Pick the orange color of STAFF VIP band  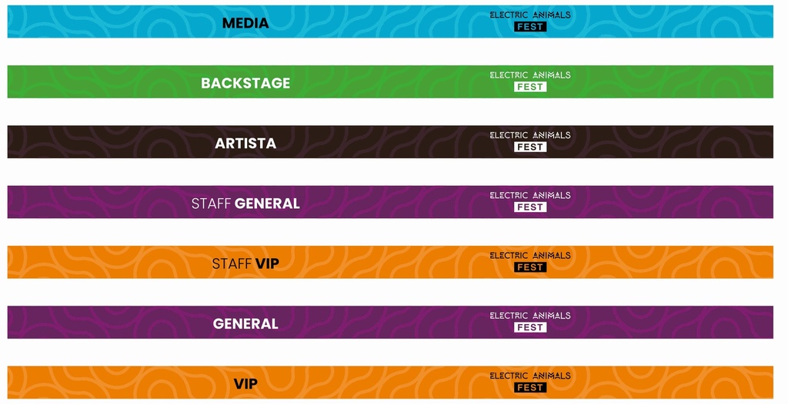click(390, 262)
